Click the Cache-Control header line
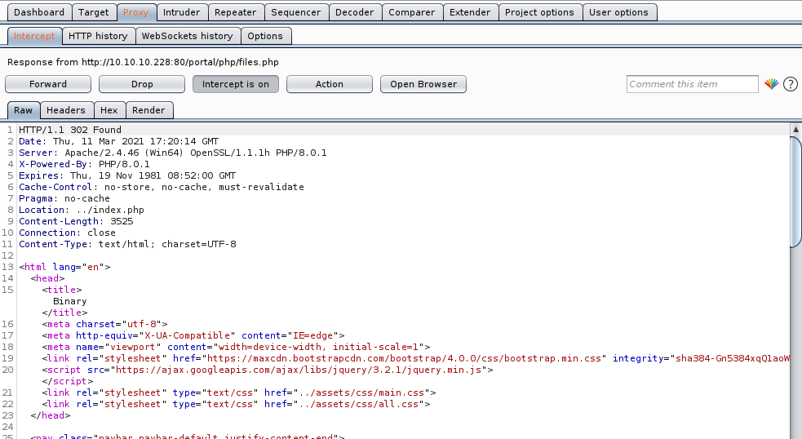The height and width of the screenshot is (439, 802). click(x=162, y=187)
